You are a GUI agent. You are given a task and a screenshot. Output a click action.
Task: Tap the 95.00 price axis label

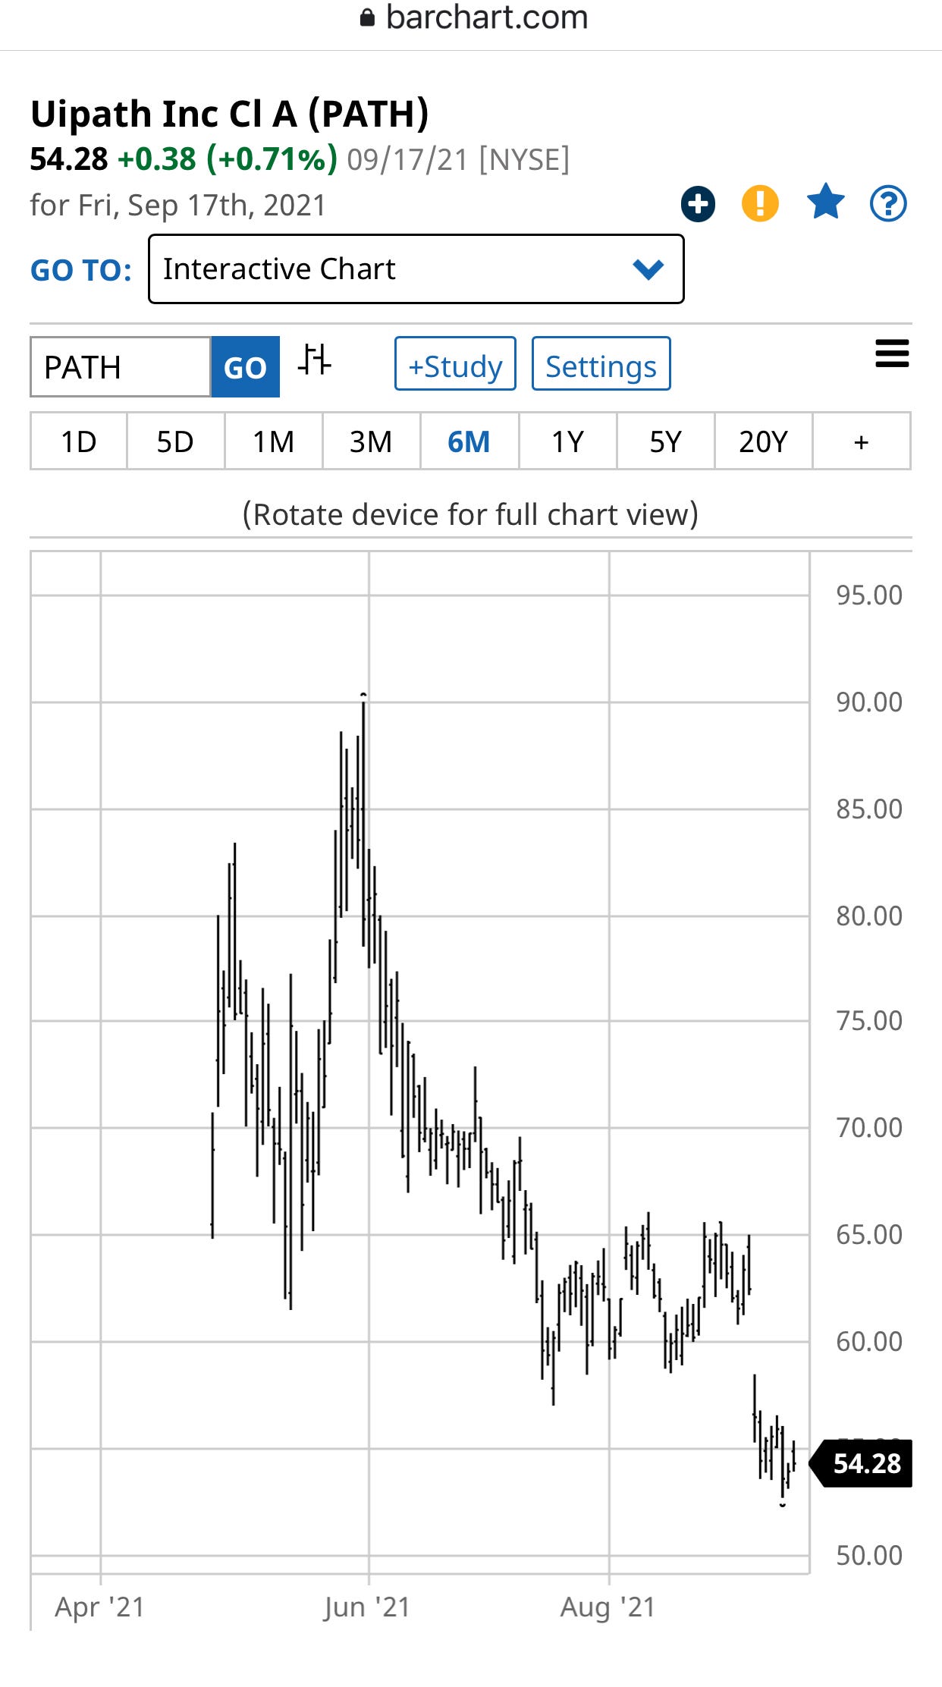[869, 595]
